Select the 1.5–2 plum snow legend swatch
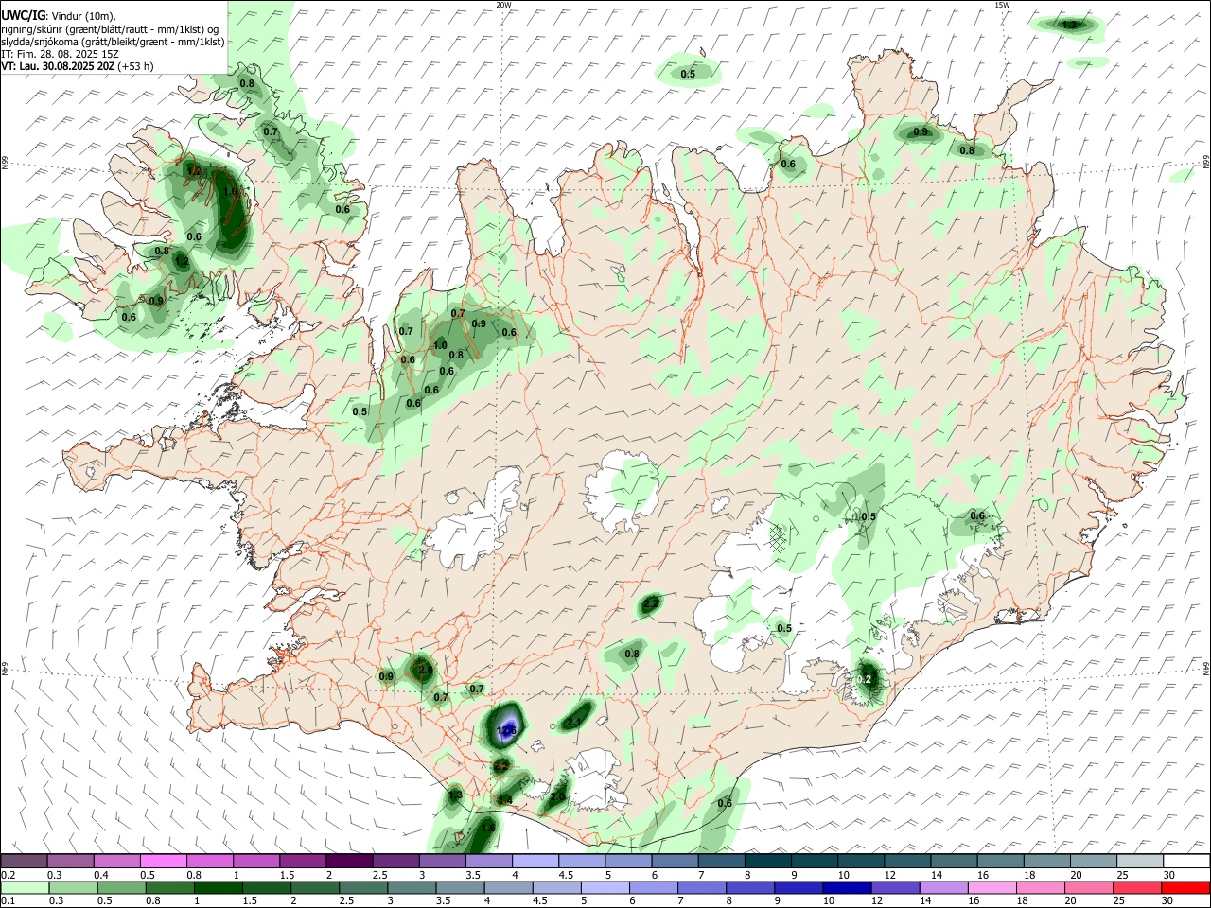Viewport: 1211px width, 908px height. [303, 861]
